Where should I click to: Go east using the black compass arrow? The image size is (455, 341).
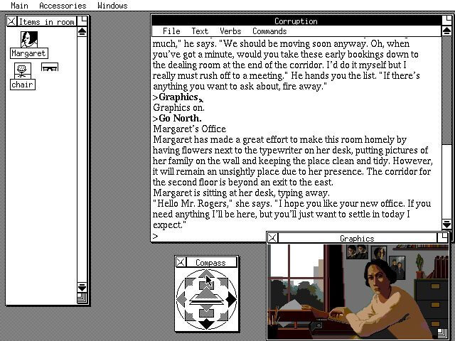tap(231, 299)
